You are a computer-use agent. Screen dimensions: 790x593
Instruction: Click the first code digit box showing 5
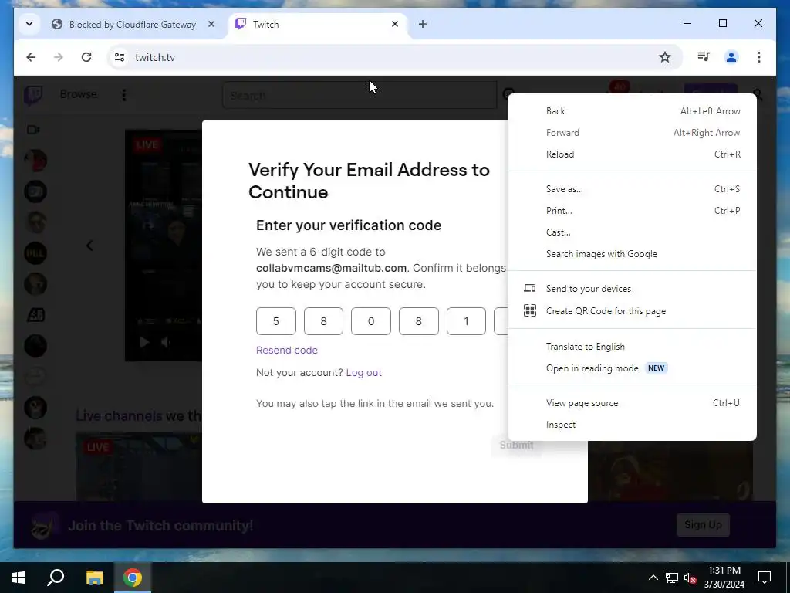point(275,321)
